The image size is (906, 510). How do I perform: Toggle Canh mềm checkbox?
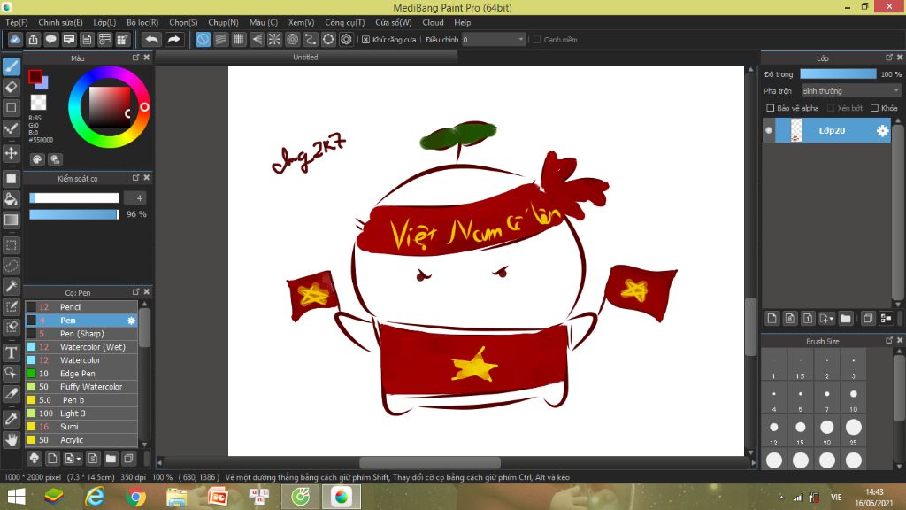click(537, 40)
